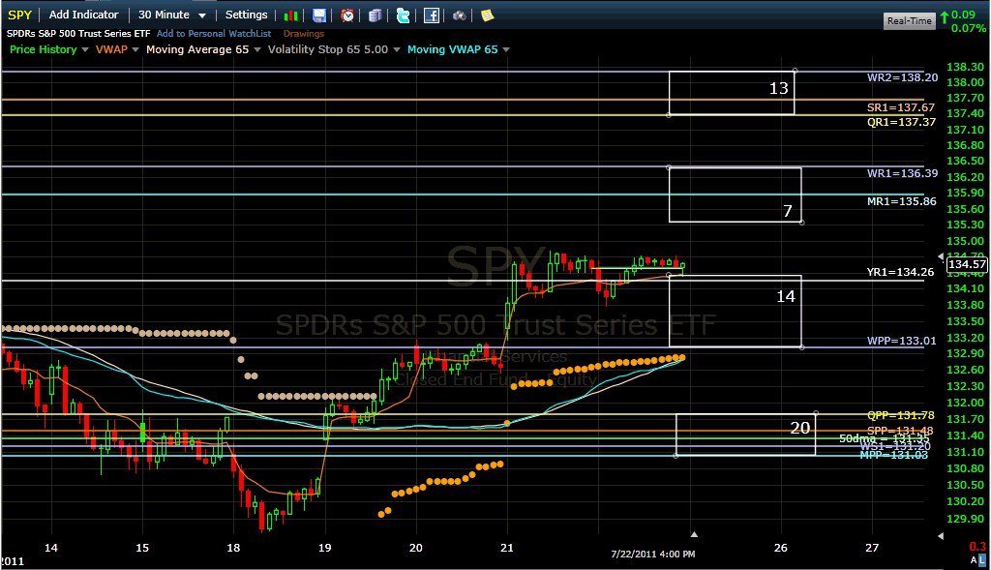This screenshot has width=991, height=570.
Task: Expand the Volatility Stop 65 5.00 dropdown arrow
Action: pyautogui.click(x=396, y=50)
